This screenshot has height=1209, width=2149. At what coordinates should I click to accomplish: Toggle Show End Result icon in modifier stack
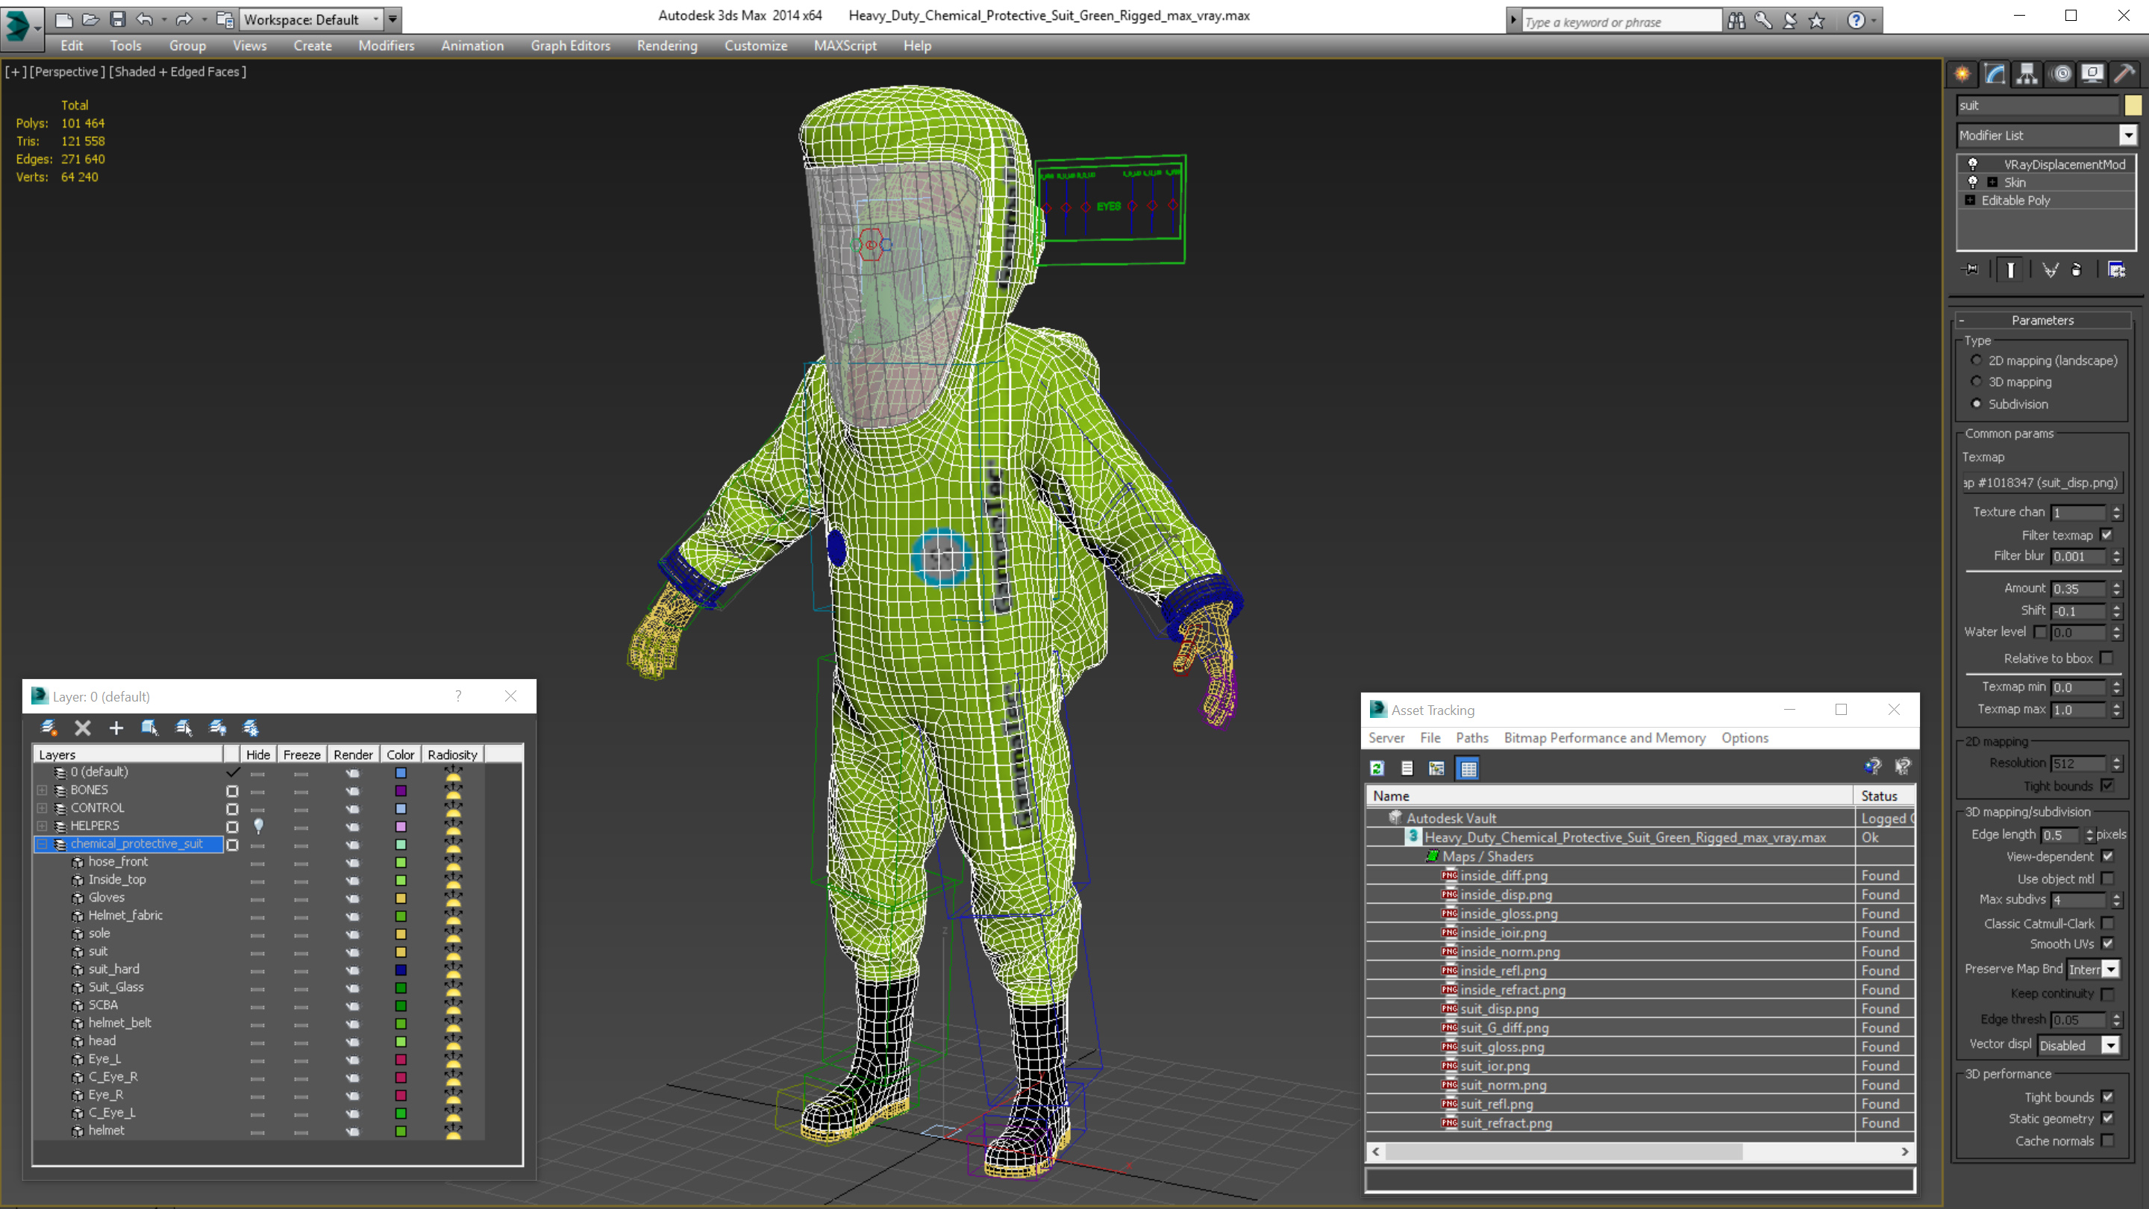pyautogui.click(x=2010, y=269)
